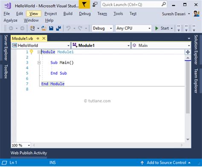Click the vertical scrollbar thumb in editor
The height and width of the screenshot is (167, 202).
pos(188,87)
